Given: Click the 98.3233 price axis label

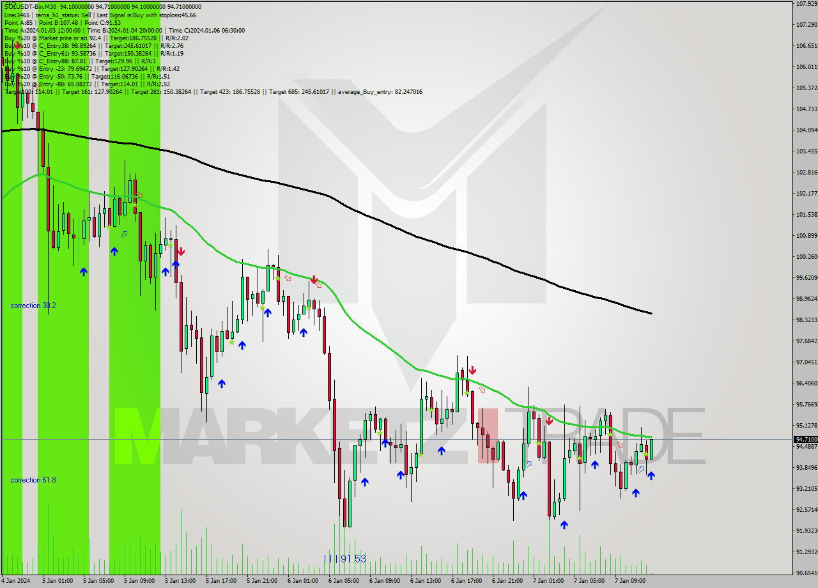Looking at the screenshot, I should pos(806,320).
